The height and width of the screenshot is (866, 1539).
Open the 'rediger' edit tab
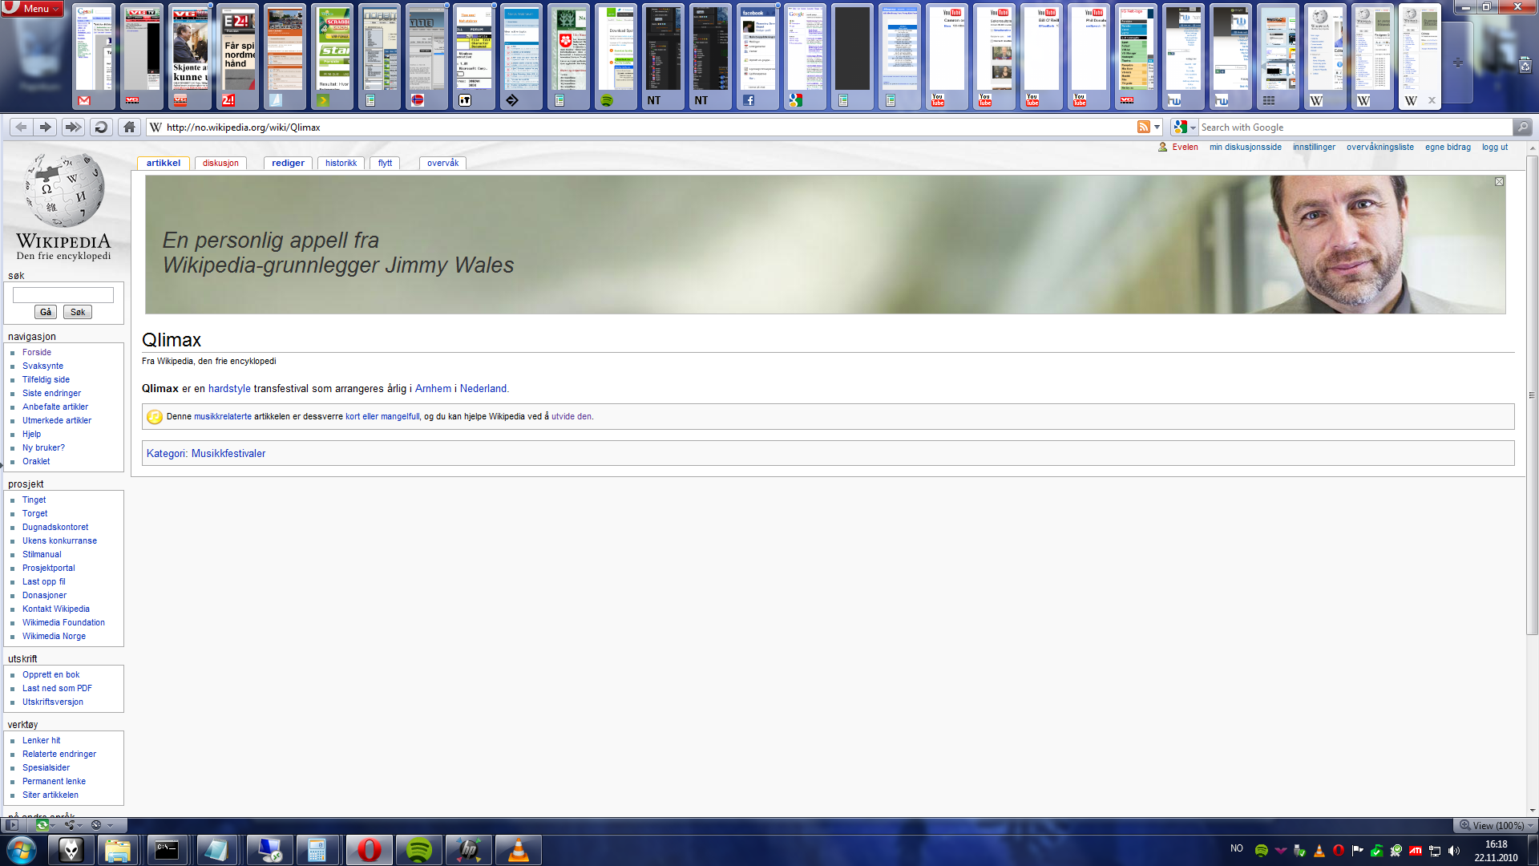coord(288,163)
